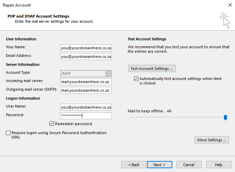Open the Help button
This screenshot has width=235, height=172.
(219, 165)
